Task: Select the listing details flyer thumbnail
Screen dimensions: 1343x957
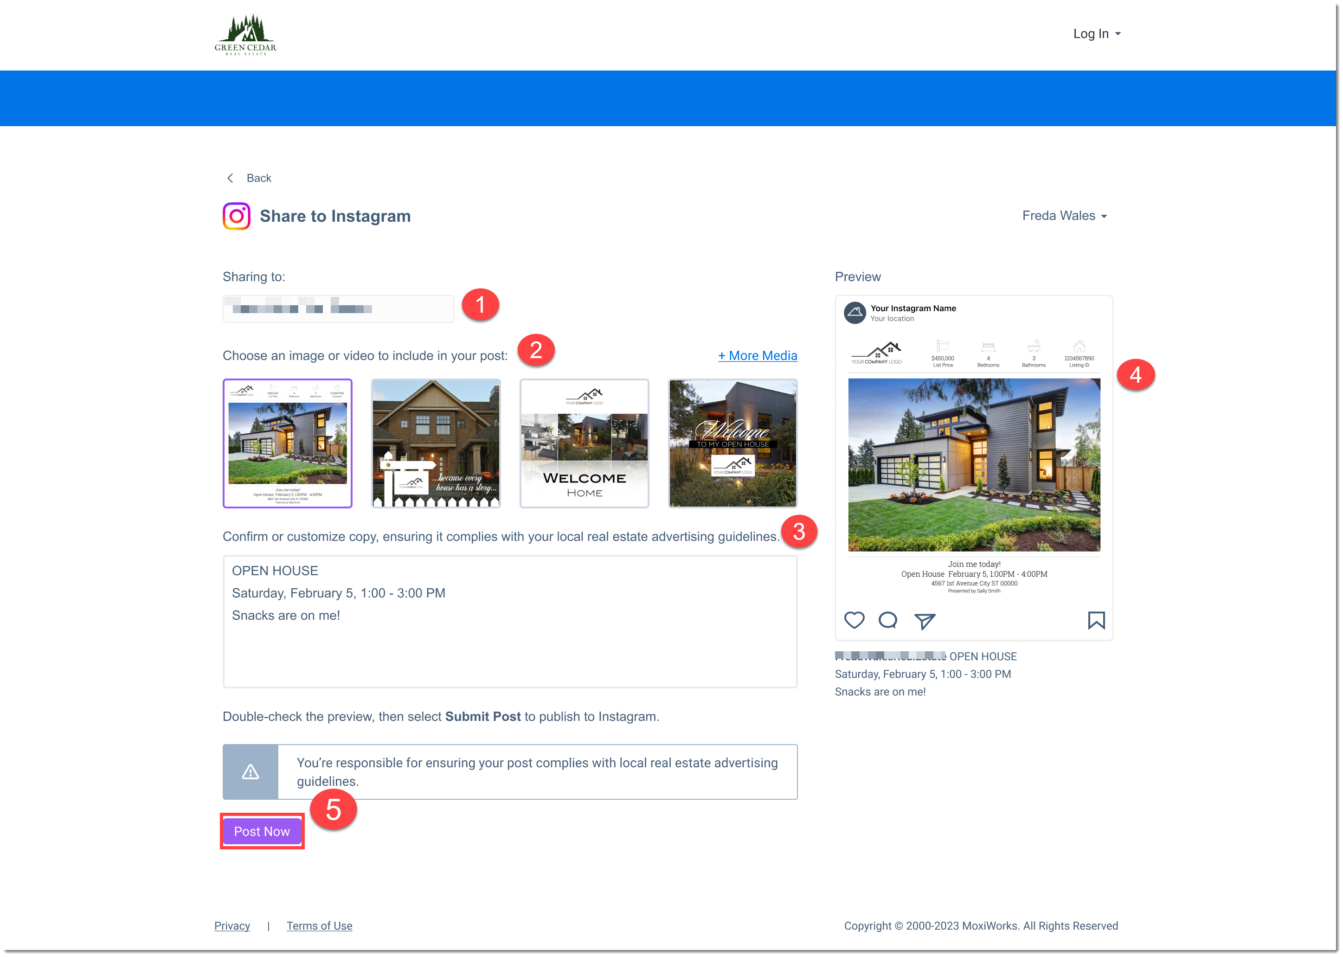Action: point(288,443)
